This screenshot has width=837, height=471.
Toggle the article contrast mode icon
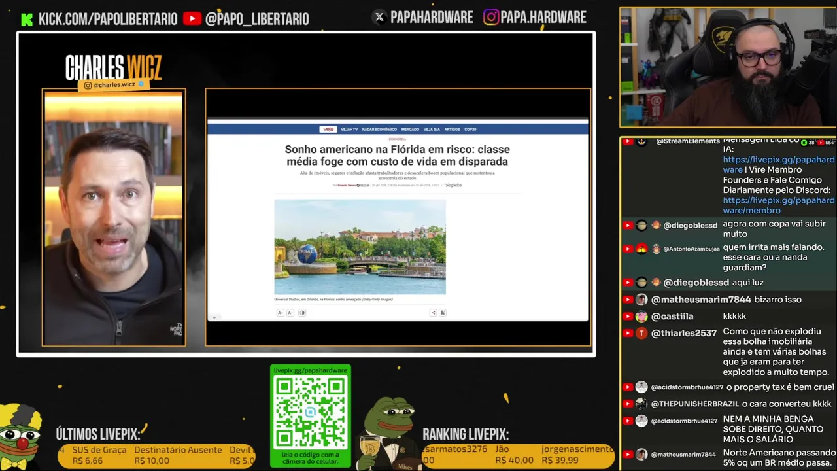coord(302,313)
